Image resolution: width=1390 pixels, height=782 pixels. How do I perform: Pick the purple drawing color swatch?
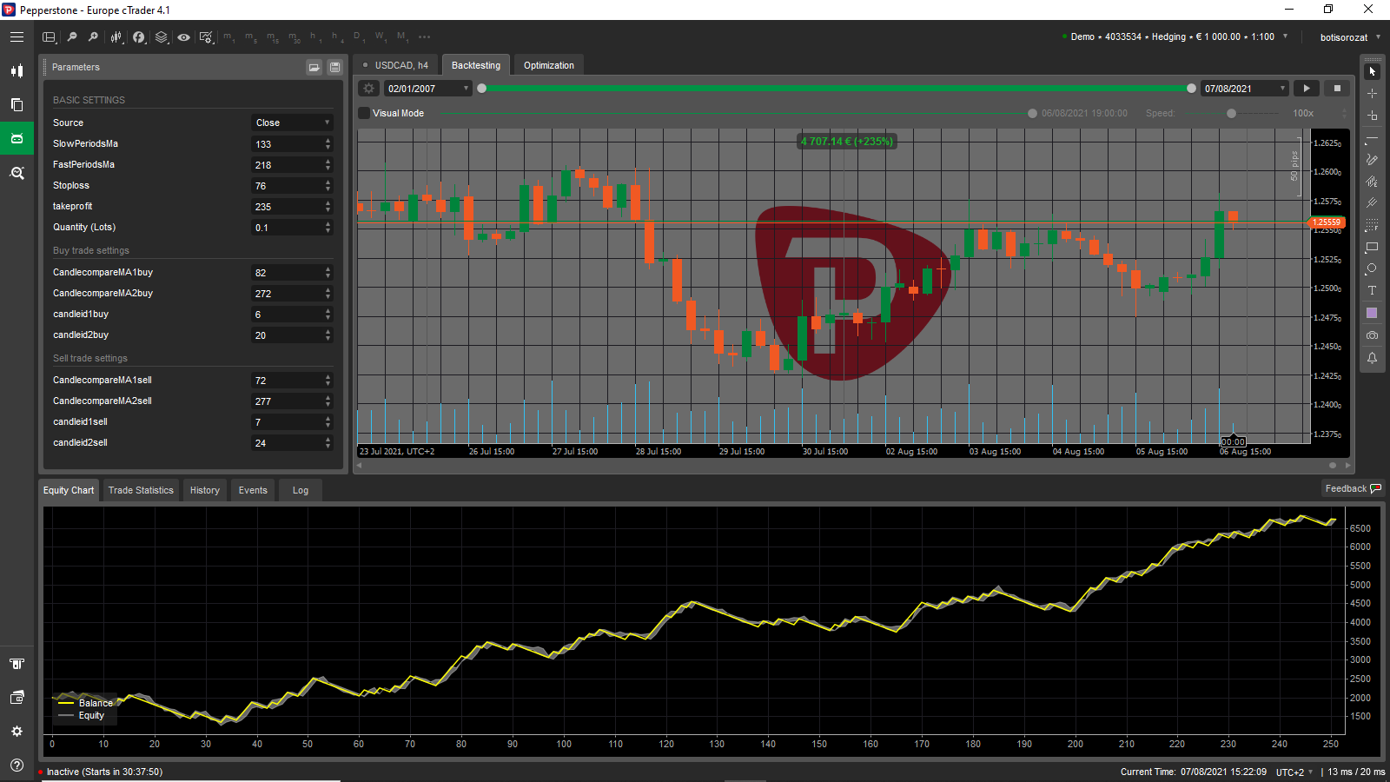pos(1372,313)
